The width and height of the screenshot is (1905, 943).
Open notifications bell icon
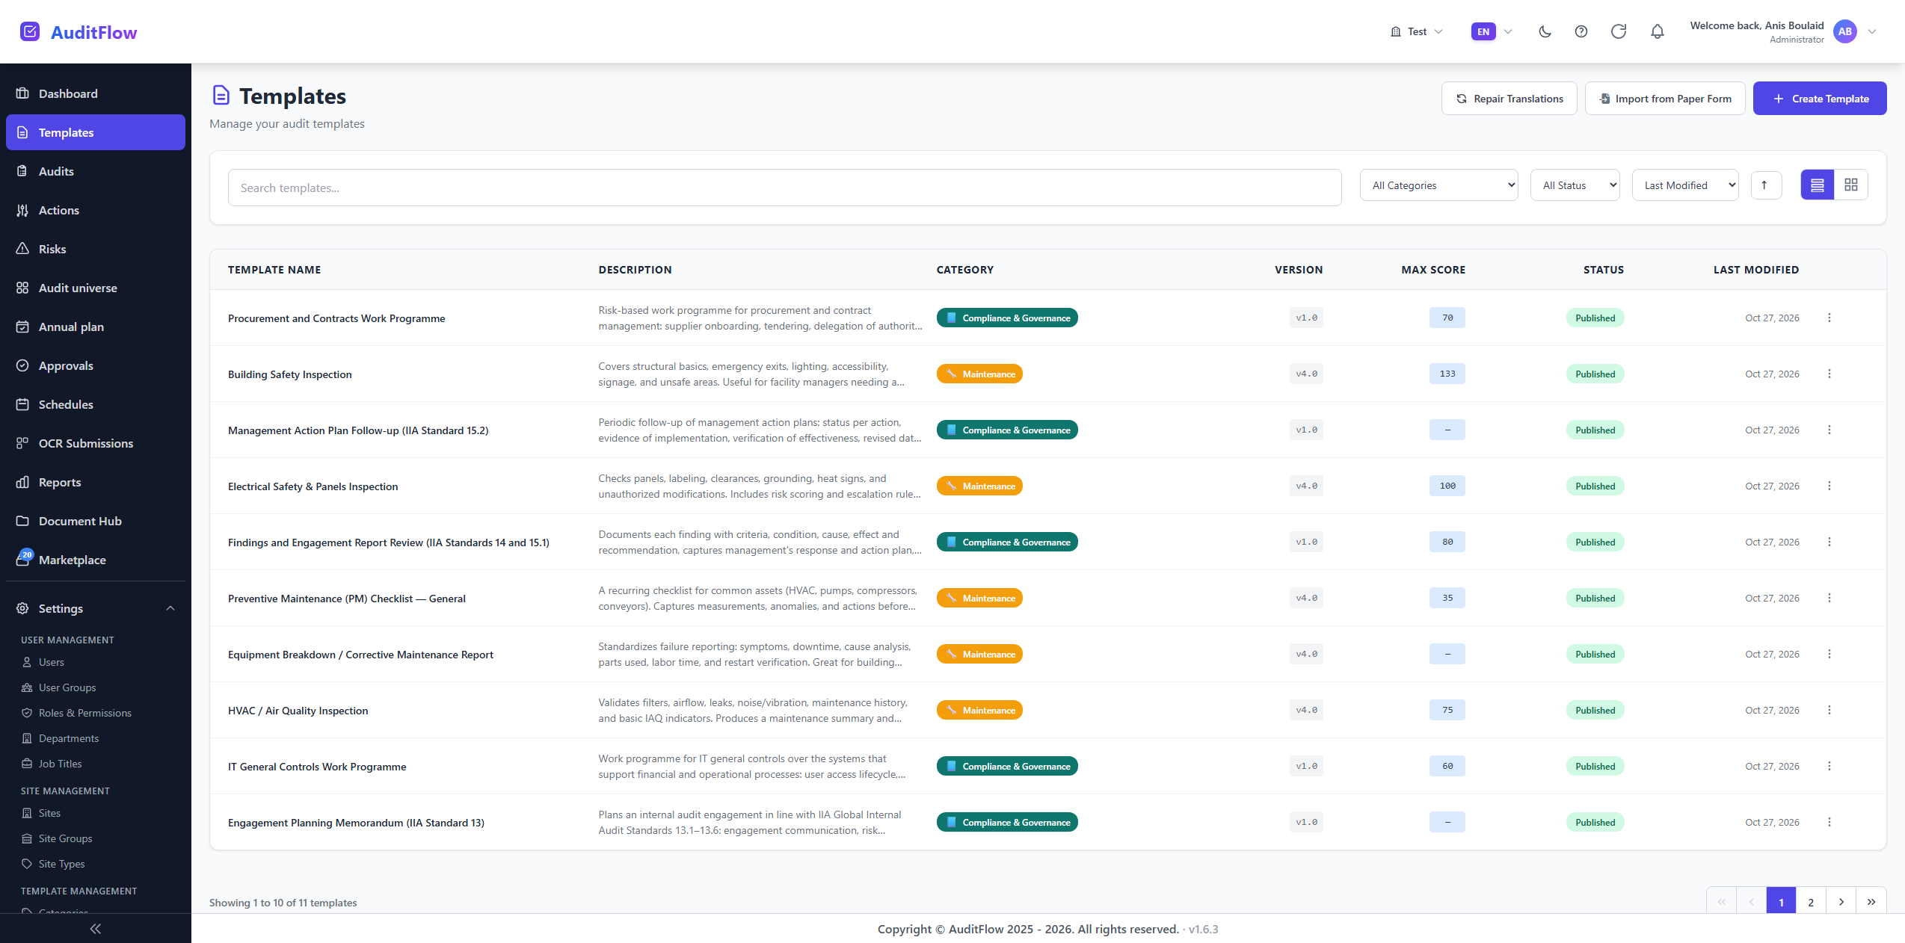click(1658, 31)
